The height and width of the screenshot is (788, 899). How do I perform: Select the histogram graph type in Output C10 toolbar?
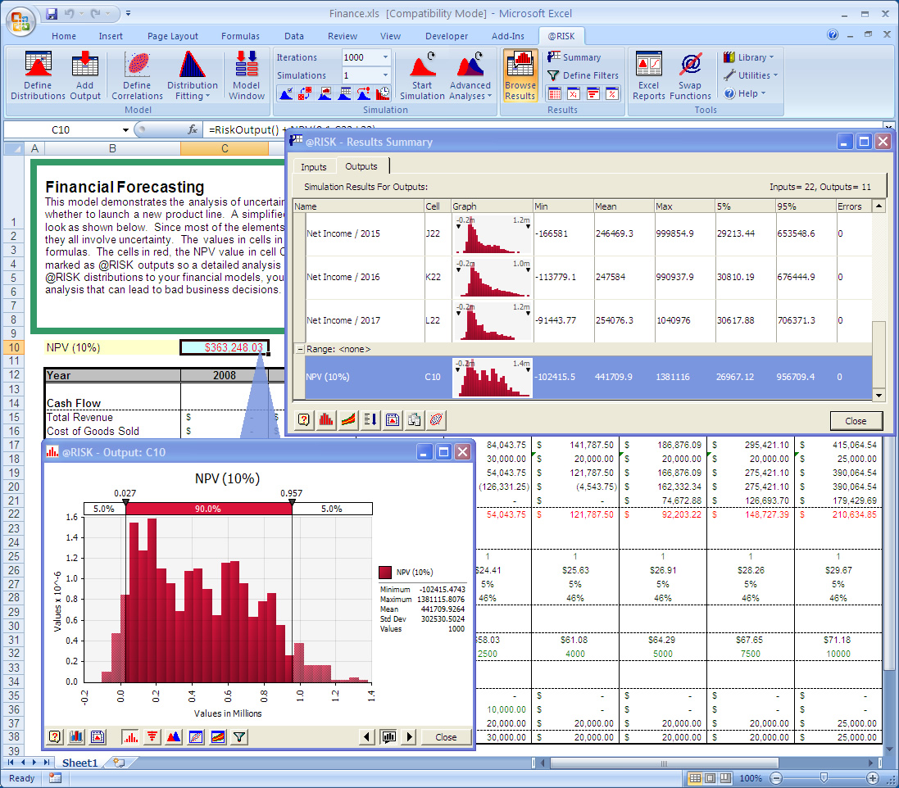(x=131, y=737)
